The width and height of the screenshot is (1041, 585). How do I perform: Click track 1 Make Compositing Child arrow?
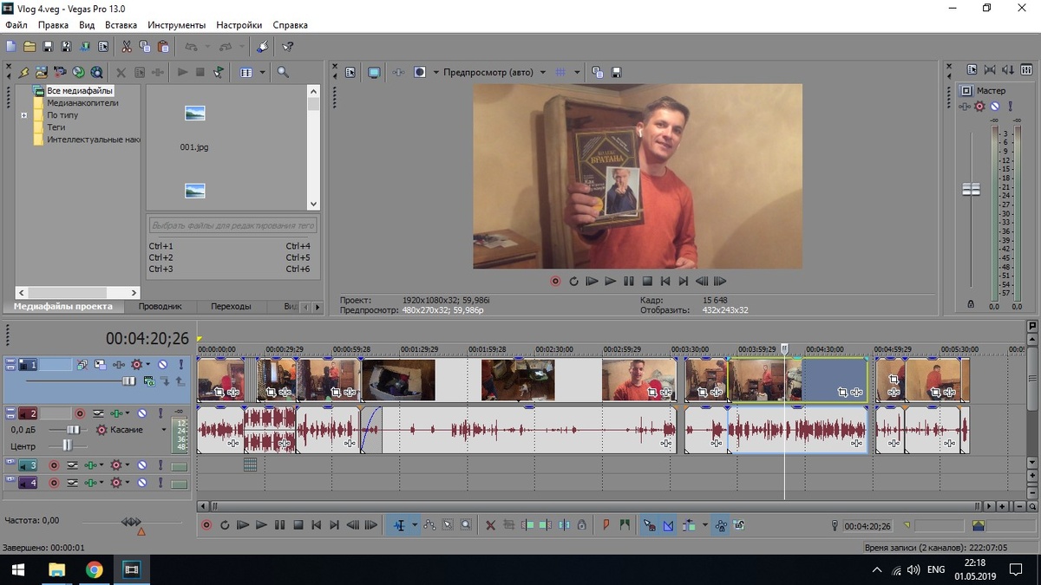coord(165,381)
